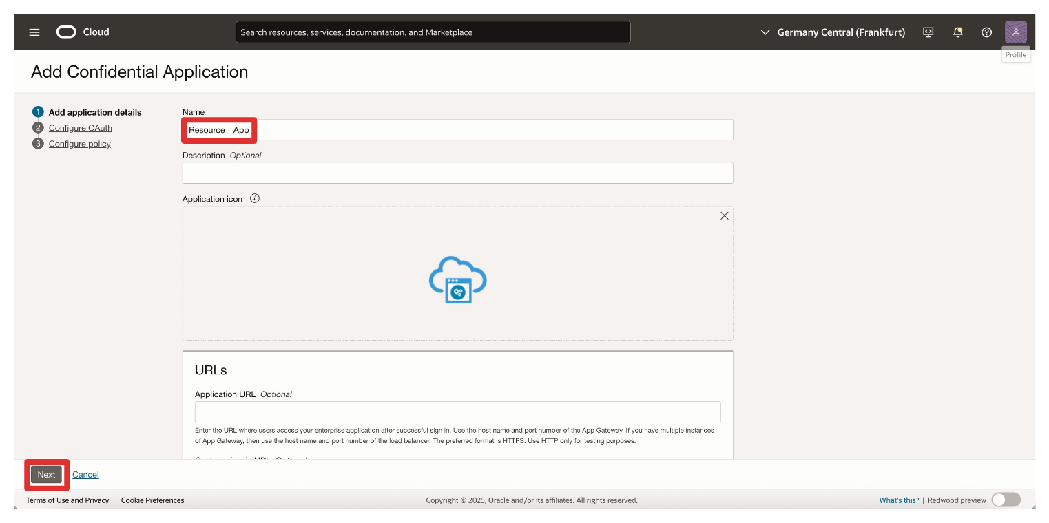This screenshot has height=523, width=1049.
Task: Click the cloud application icon image
Action: point(457,279)
